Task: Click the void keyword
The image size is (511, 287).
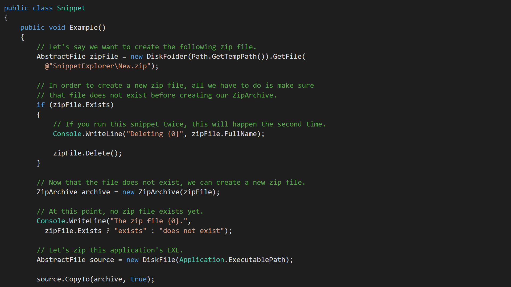Action: [x=57, y=28]
